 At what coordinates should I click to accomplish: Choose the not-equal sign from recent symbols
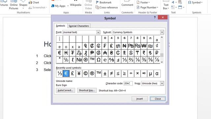pyautogui.click(x=111, y=73)
